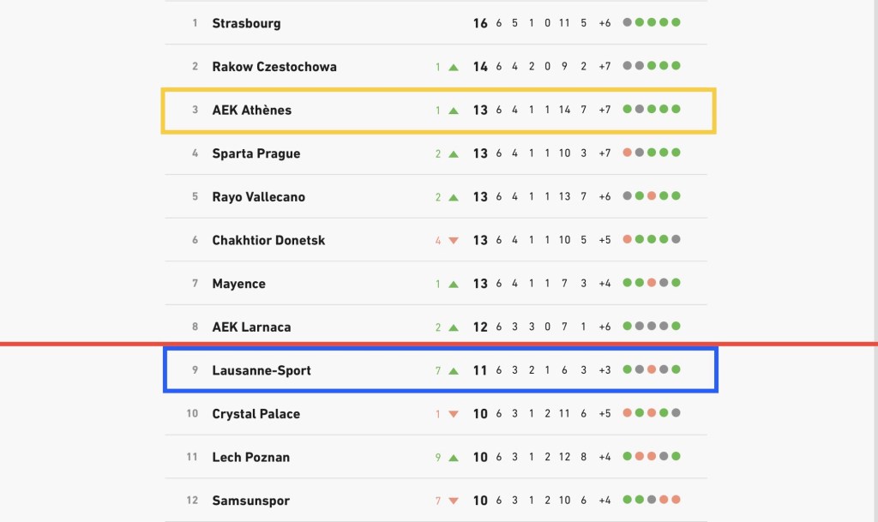Click Strasbourg's bold points total of 16

(480, 23)
